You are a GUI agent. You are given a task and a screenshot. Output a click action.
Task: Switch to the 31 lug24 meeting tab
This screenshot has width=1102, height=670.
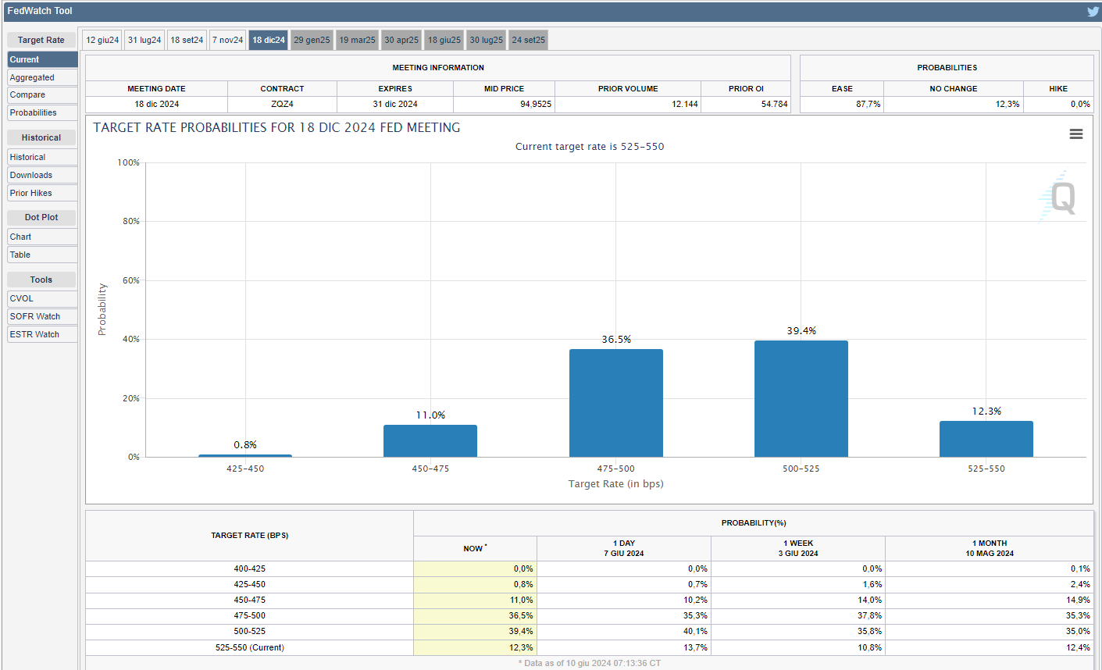(x=144, y=40)
